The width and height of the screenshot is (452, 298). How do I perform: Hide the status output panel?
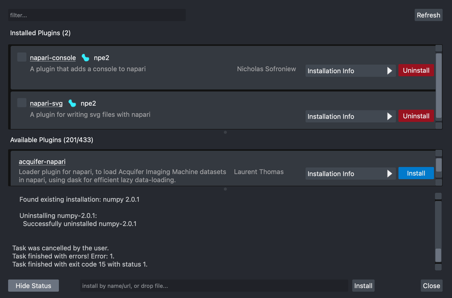point(33,286)
